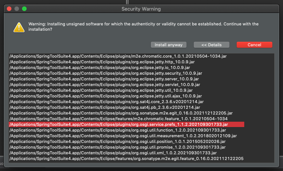Select the org.eclipse.jetty.http_10.0.9.jar entry
The image size is (283, 171).
(102, 62)
